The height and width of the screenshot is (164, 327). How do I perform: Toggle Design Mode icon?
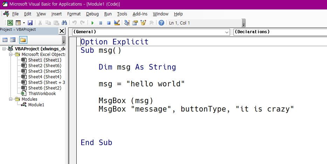117,23
